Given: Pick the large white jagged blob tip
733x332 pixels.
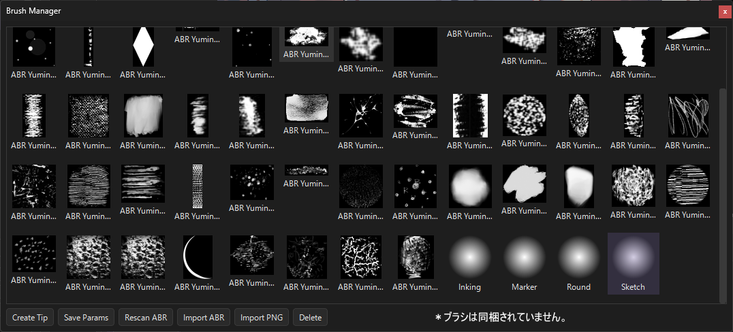Looking at the screenshot, I should click(633, 47).
